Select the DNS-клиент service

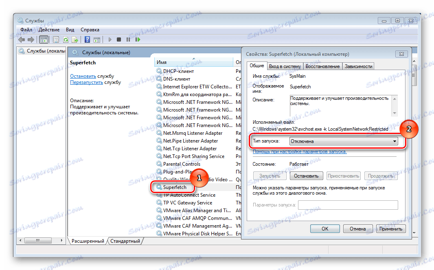coord(177,79)
